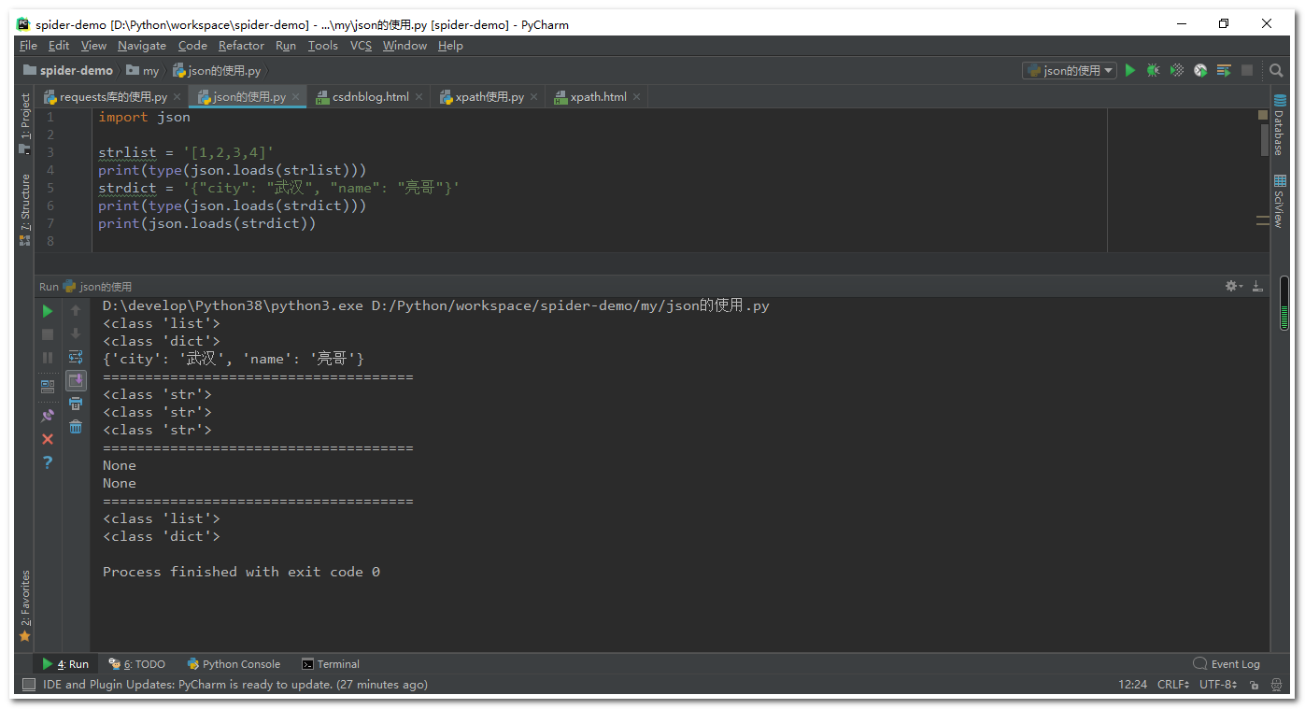Image resolution: width=1305 pixels, height=709 pixels.
Task: Restore the Run panel layout
Action: click(x=48, y=385)
